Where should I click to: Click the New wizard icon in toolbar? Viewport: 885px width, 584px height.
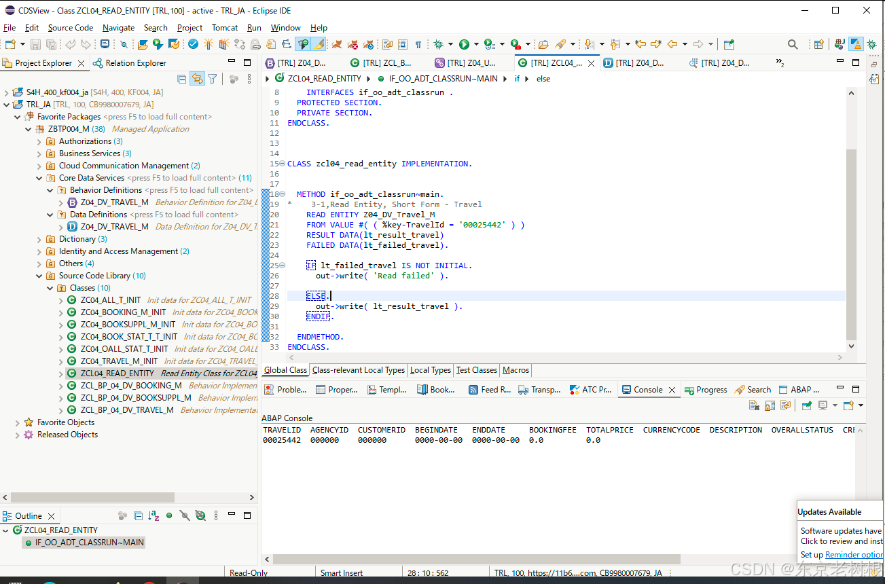click(10, 44)
